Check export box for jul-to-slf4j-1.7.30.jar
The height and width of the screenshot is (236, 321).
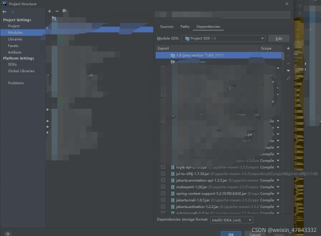click(x=163, y=173)
